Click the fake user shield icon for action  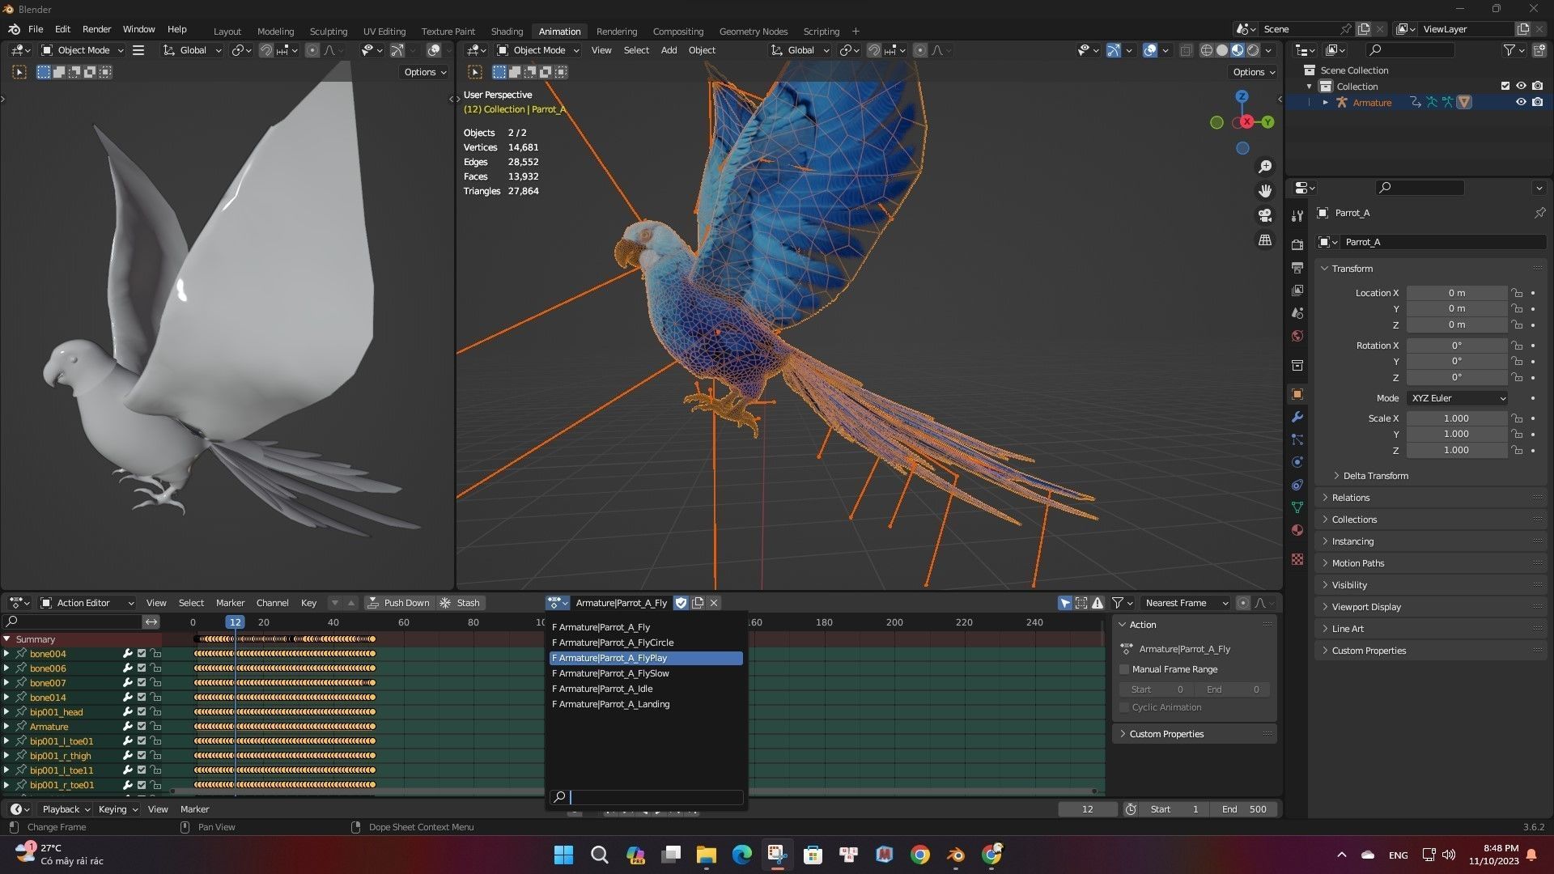click(681, 603)
